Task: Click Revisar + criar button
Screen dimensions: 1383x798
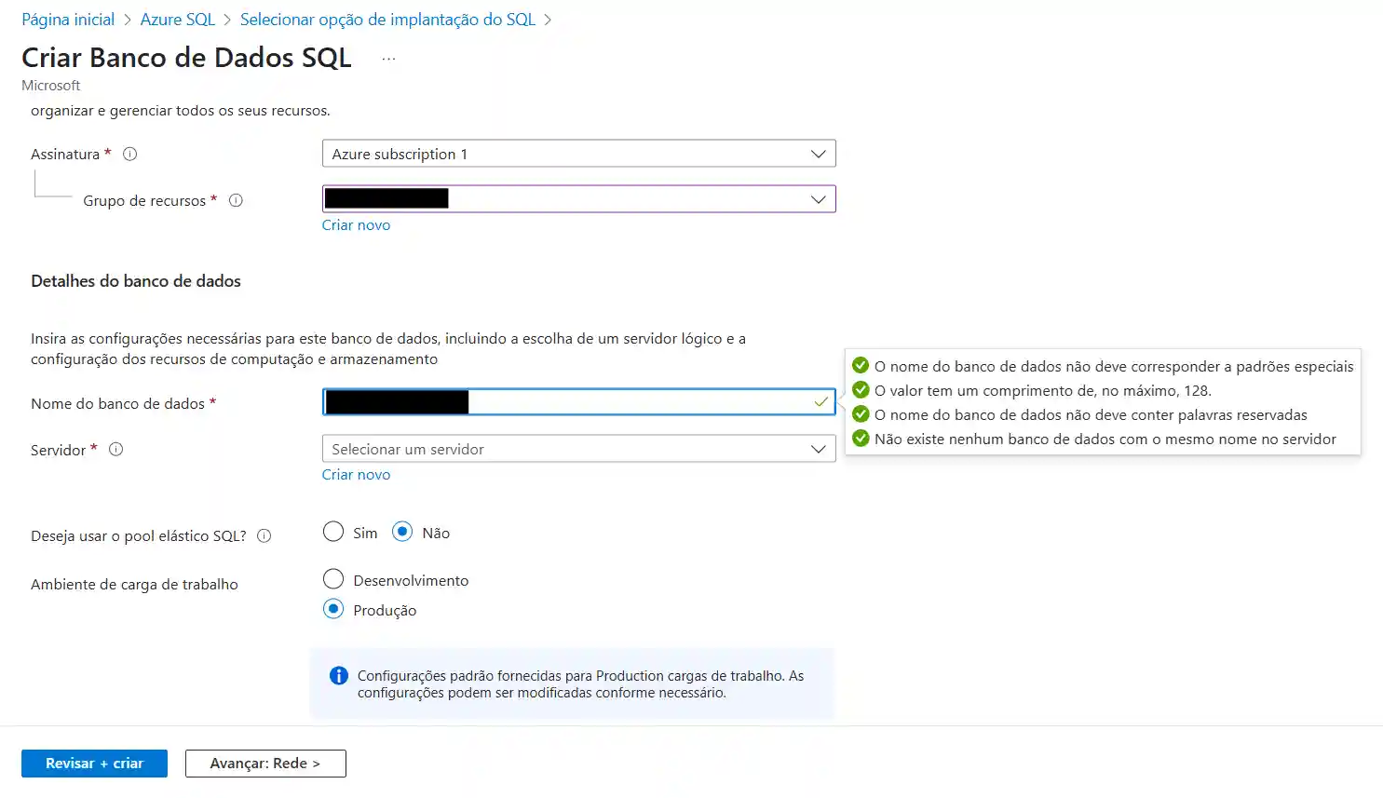Action: [x=93, y=763]
